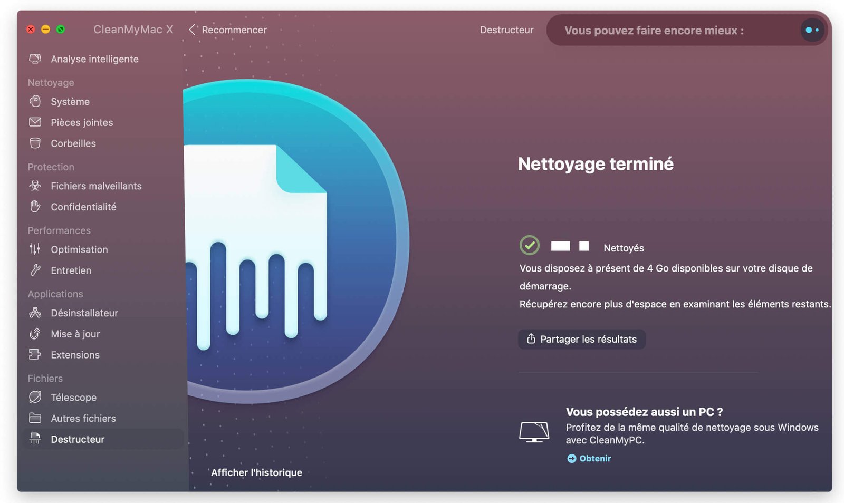Click Afficher l'historique
The image size is (844, 503).
[256, 472]
